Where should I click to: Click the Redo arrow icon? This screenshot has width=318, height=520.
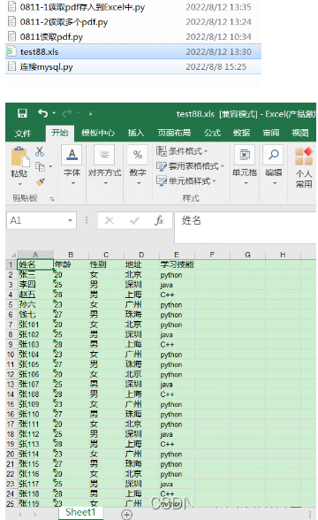point(67,114)
